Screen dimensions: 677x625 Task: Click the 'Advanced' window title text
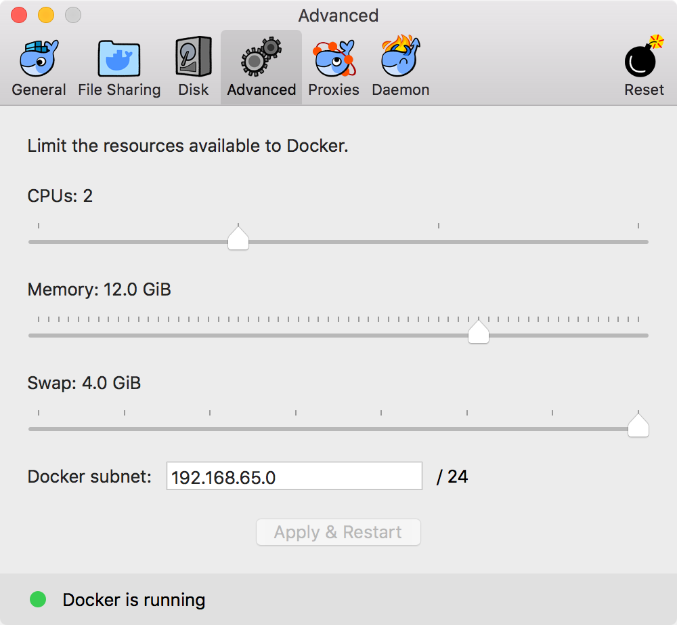pyautogui.click(x=338, y=16)
